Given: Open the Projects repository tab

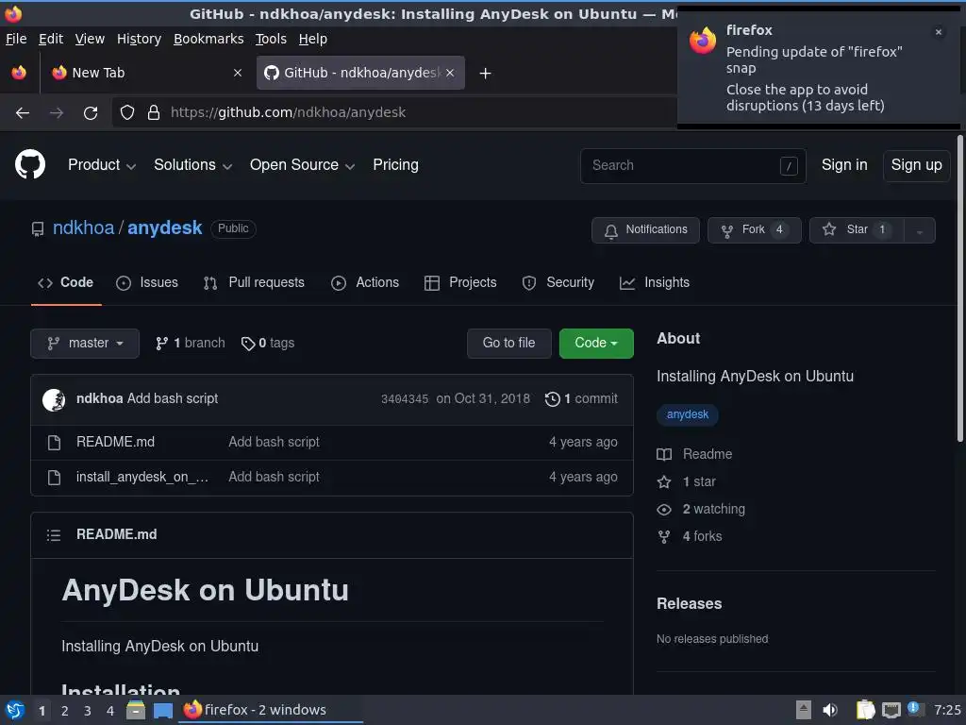Looking at the screenshot, I should pyautogui.click(x=460, y=282).
